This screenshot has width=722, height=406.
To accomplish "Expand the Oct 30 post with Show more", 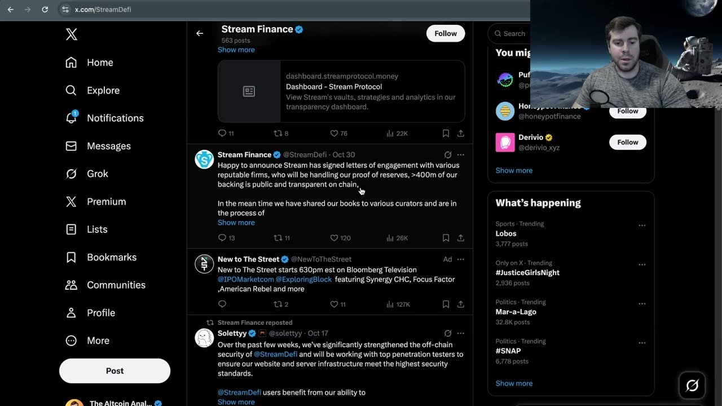I will [x=236, y=222].
